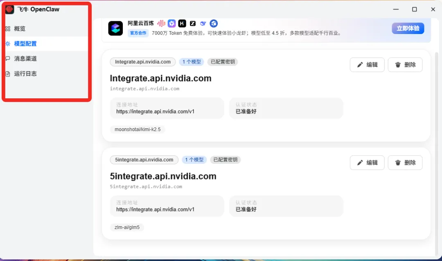This screenshot has width=442, height=261.
Task: Click the 消息渠道 chat bubble icon
Action: [8, 59]
